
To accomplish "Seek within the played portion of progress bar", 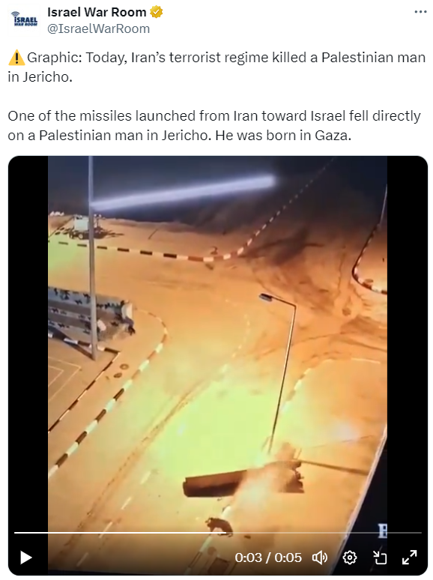I will coord(120,533).
